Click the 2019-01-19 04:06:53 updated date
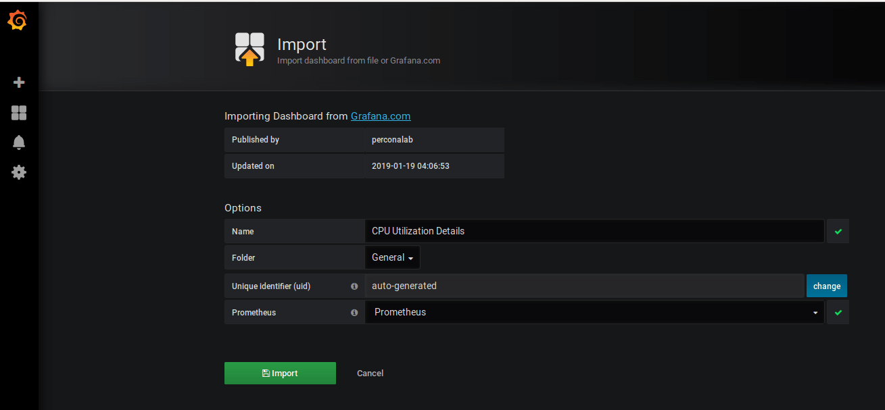Viewport: 885px width, 410px height. pos(410,165)
